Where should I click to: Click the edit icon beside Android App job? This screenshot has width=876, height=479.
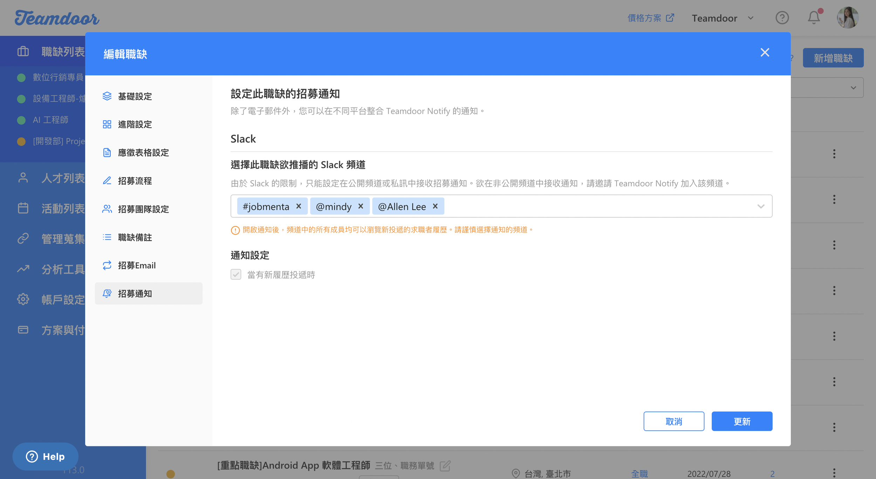445,466
